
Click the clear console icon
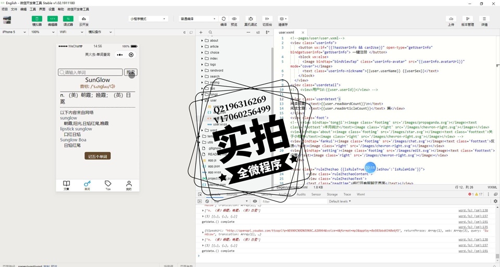tap(207, 201)
